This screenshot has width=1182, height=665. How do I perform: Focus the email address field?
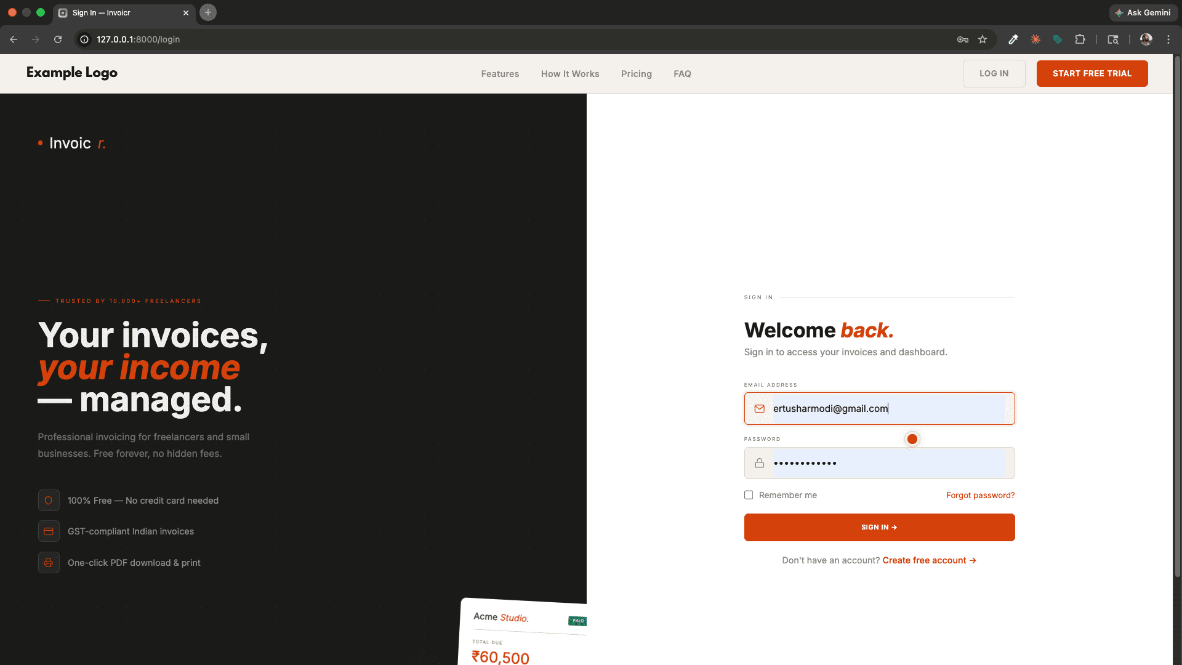point(879,409)
